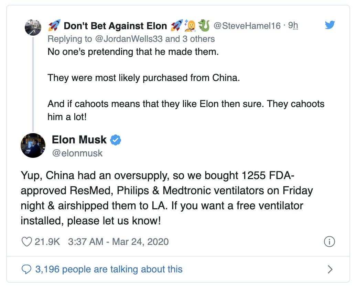Open the @SteveHamel16 handle

(x=247, y=26)
